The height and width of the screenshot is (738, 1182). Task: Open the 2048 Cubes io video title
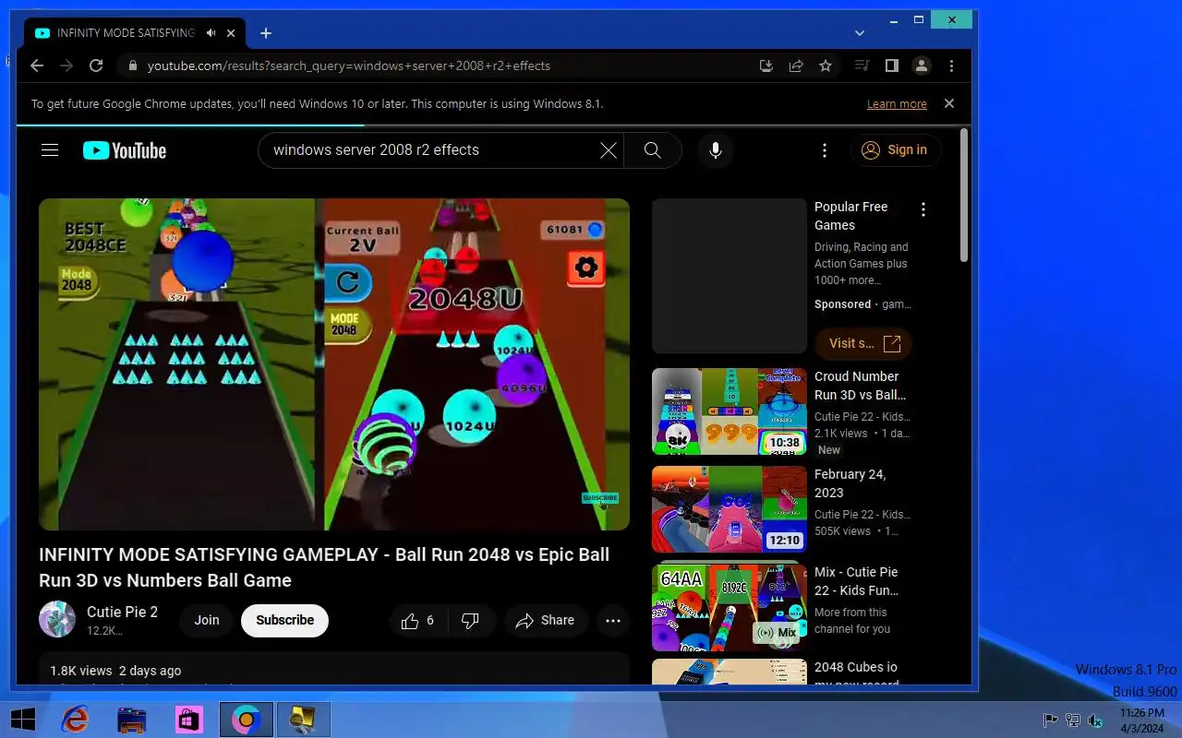tap(856, 674)
